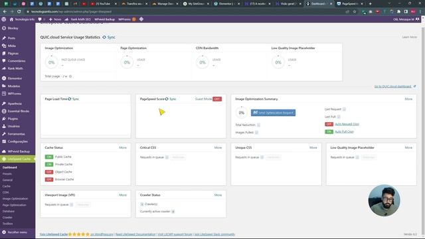Toggle Auto Pull Cron ON badge
425x239 pixels.
point(329,131)
